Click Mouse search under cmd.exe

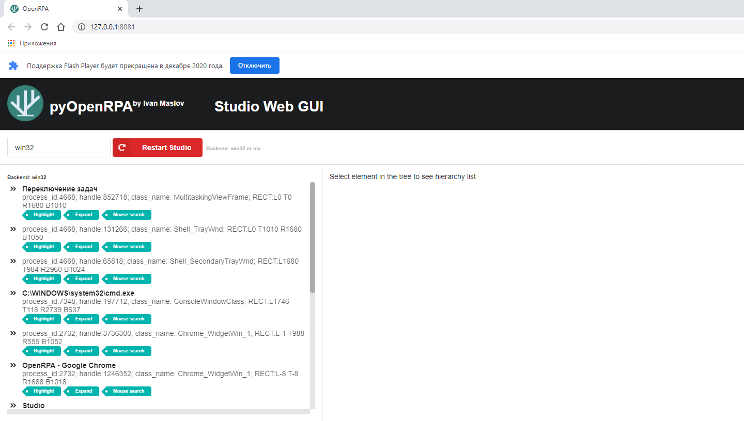click(127, 319)
